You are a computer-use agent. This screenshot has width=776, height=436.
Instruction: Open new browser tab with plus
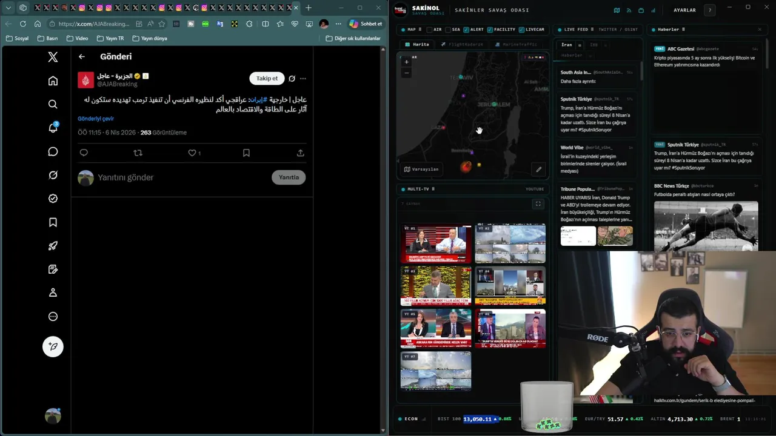coord(309,8)
